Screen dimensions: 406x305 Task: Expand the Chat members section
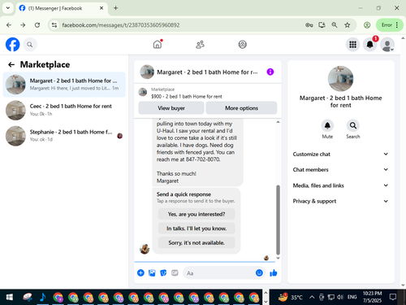point(340,170)
